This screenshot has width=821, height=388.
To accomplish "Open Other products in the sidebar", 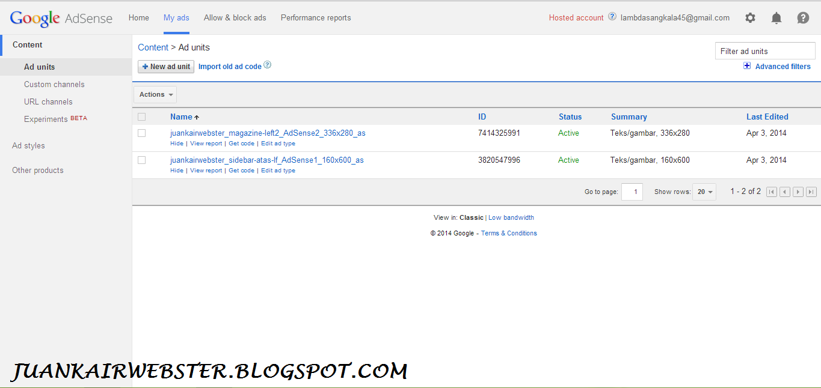I will tap(38, 170).
